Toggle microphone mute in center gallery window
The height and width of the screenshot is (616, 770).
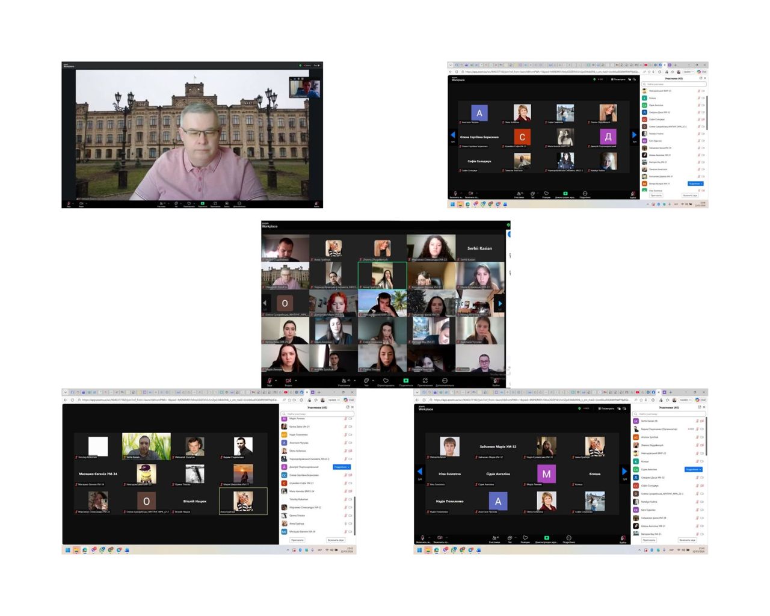click(x=269, y=381)
